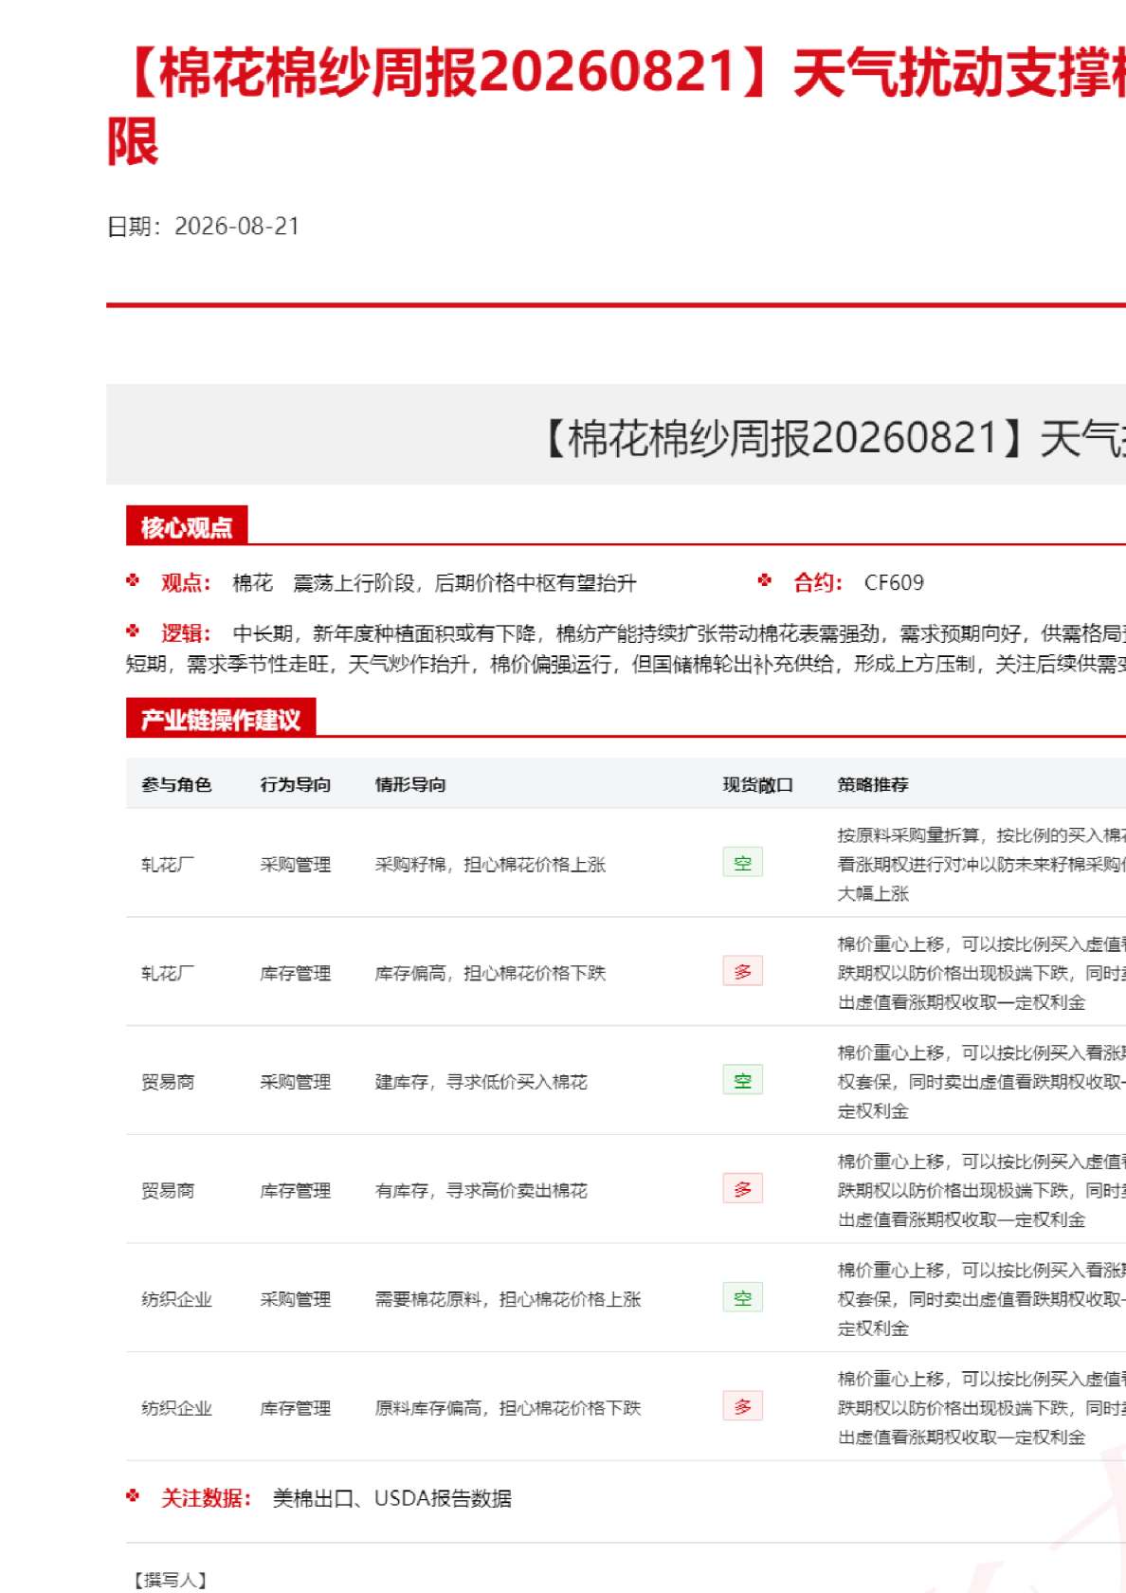Viewport: 1126px width, 1593px height.
Task: Click the red report title heading at top
Action: click(616, 106)
